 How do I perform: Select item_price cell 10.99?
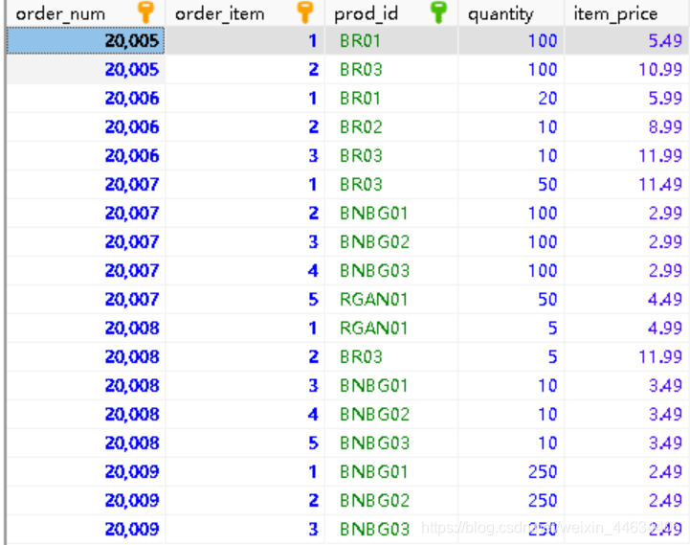tap(627, 69)
